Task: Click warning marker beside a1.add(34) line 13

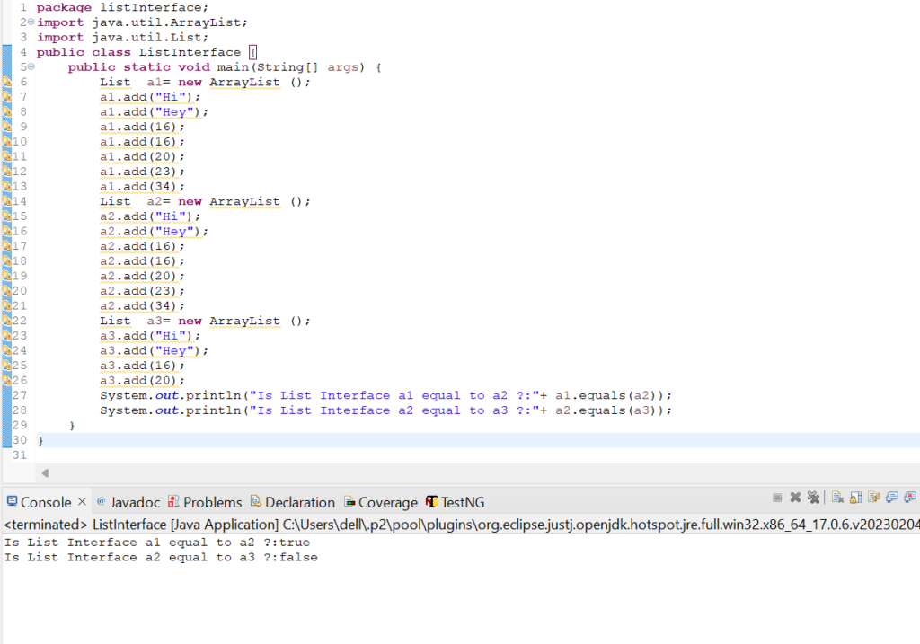Action: point(7,187)
